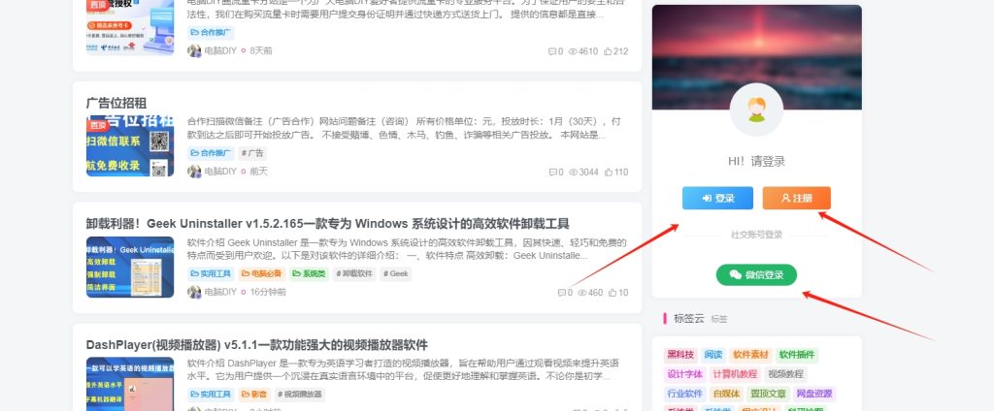Click author avatar in Geek Uninstaller post

tap(194, 292)
